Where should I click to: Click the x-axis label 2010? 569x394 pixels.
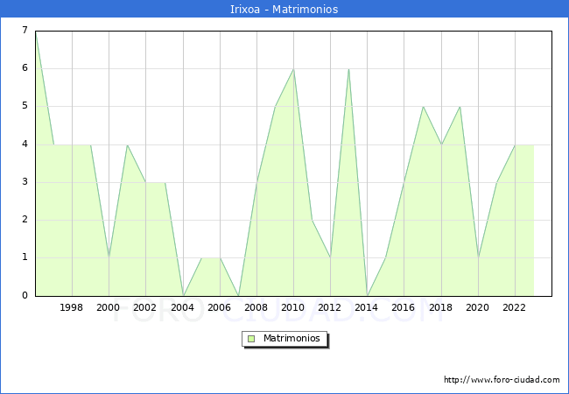[x=293, y=307]
